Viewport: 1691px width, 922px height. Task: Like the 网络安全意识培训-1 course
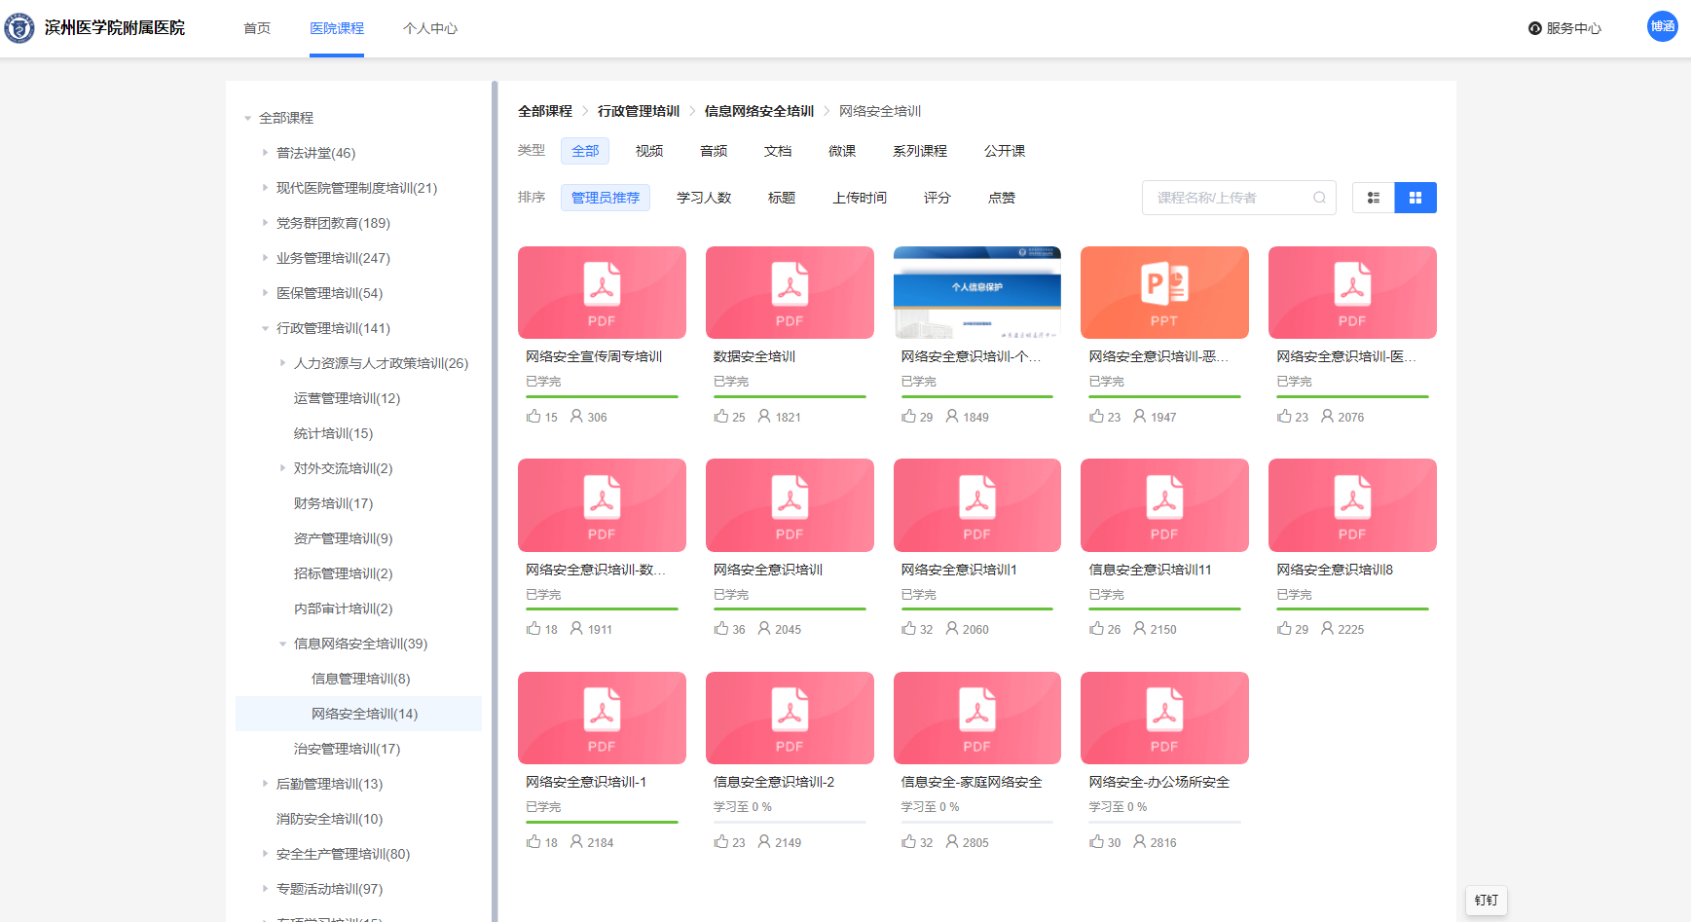533,842
